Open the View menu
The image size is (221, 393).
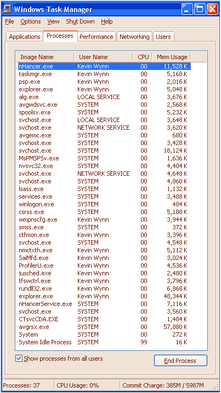[x=53, y=21]
